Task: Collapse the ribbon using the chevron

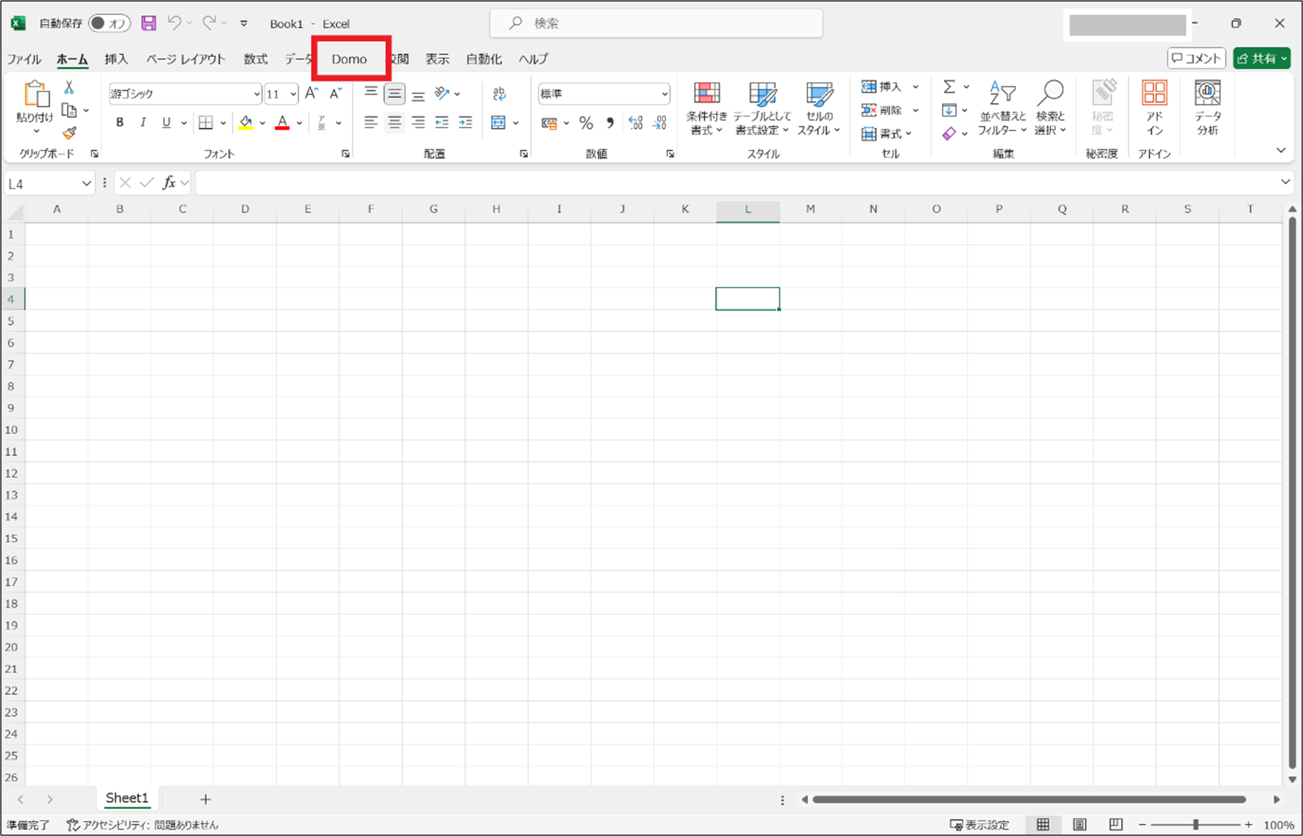Action: [1281, 150]
